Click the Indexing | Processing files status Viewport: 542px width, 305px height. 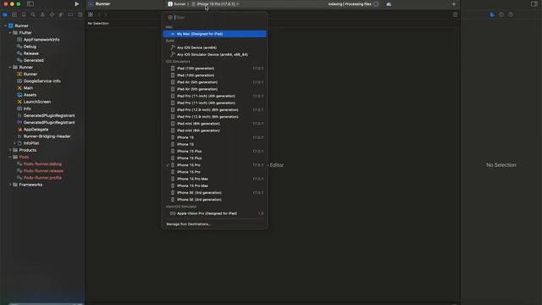tap(350, 4)
